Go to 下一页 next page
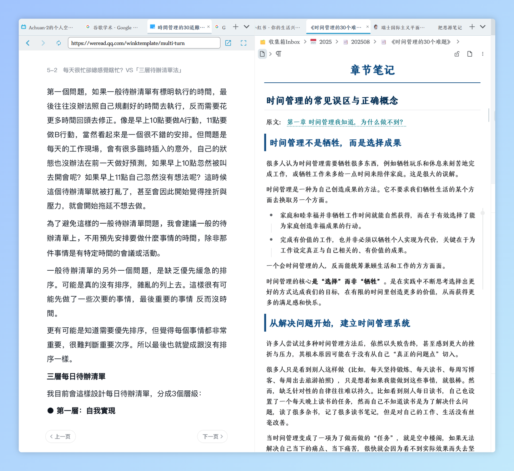The width and height of the screenshot is (514, 471). point(212,436)
